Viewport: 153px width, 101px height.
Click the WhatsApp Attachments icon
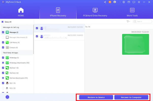click(x=7, y=63)
